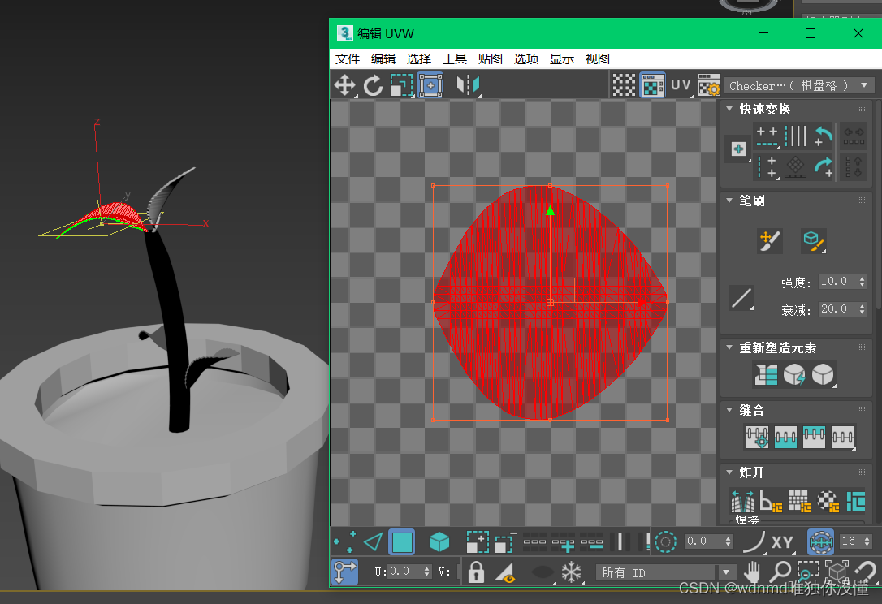
Task: Click the Mirror Selected tool
Action: tap(467, 84)
